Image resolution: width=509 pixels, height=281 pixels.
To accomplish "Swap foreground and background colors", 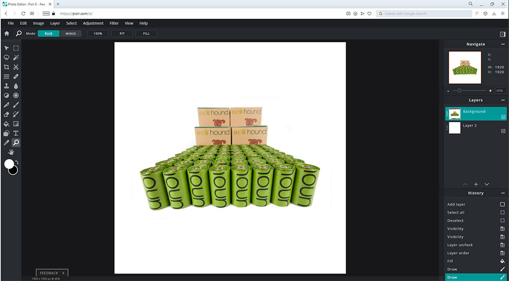I will coord(17,162).
